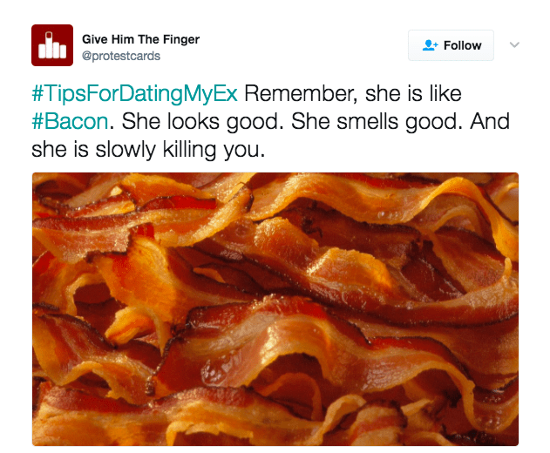
Task: Click the sentence "She looks good."
Action: (x=203, y=122)
